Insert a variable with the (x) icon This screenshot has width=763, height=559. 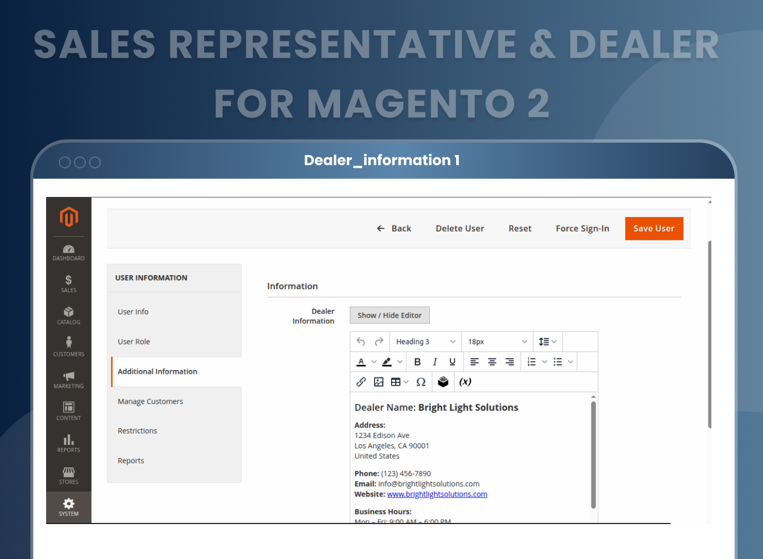point(465,382)
